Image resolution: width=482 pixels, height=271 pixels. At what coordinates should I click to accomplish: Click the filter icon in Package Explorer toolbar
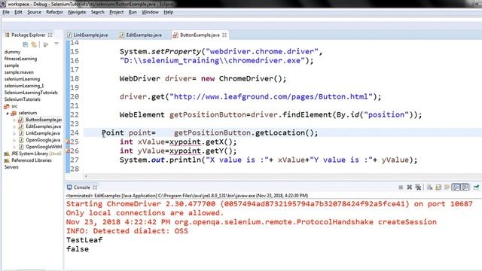[46, 44]
